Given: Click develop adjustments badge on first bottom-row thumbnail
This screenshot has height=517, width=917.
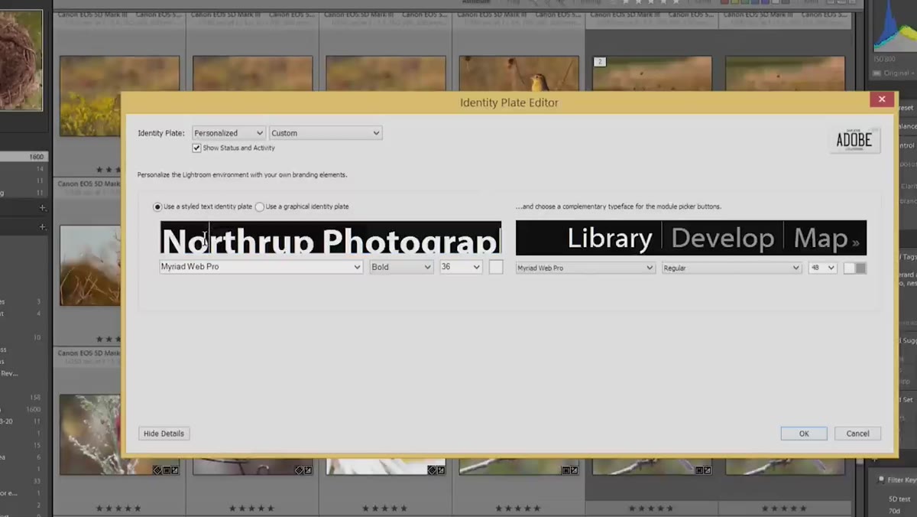Looking at the screenshot, I should [x=175, y=470].
